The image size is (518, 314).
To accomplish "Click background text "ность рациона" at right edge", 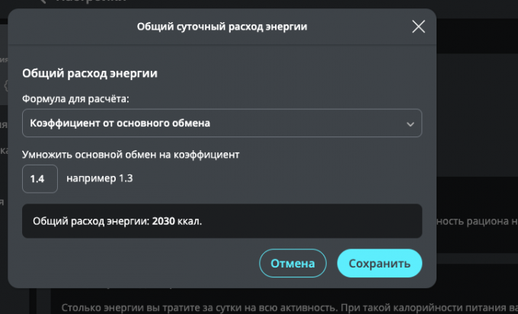I will tap(473, 221).
